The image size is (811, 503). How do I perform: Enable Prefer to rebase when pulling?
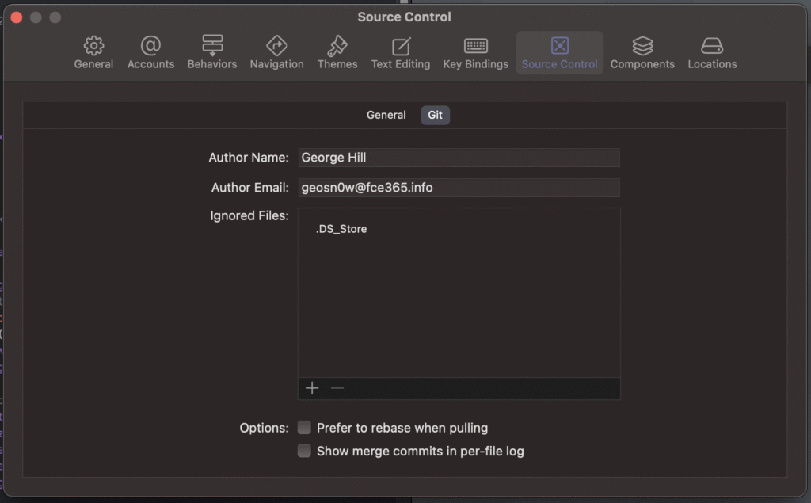[304, 428]
